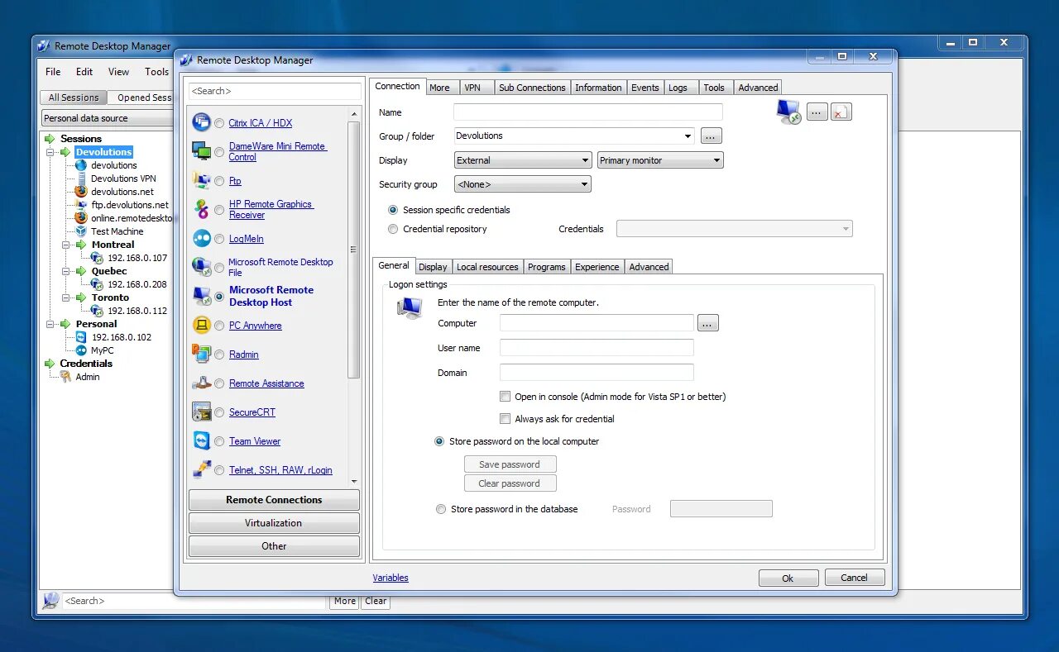Collapse the Personal tree node
1059x652 pixels.
50,324
